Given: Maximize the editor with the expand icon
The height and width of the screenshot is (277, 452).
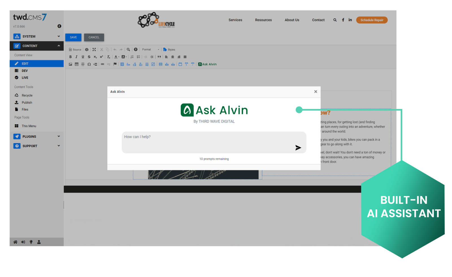Looking at the screenshot, I should (x=94, y=50).
